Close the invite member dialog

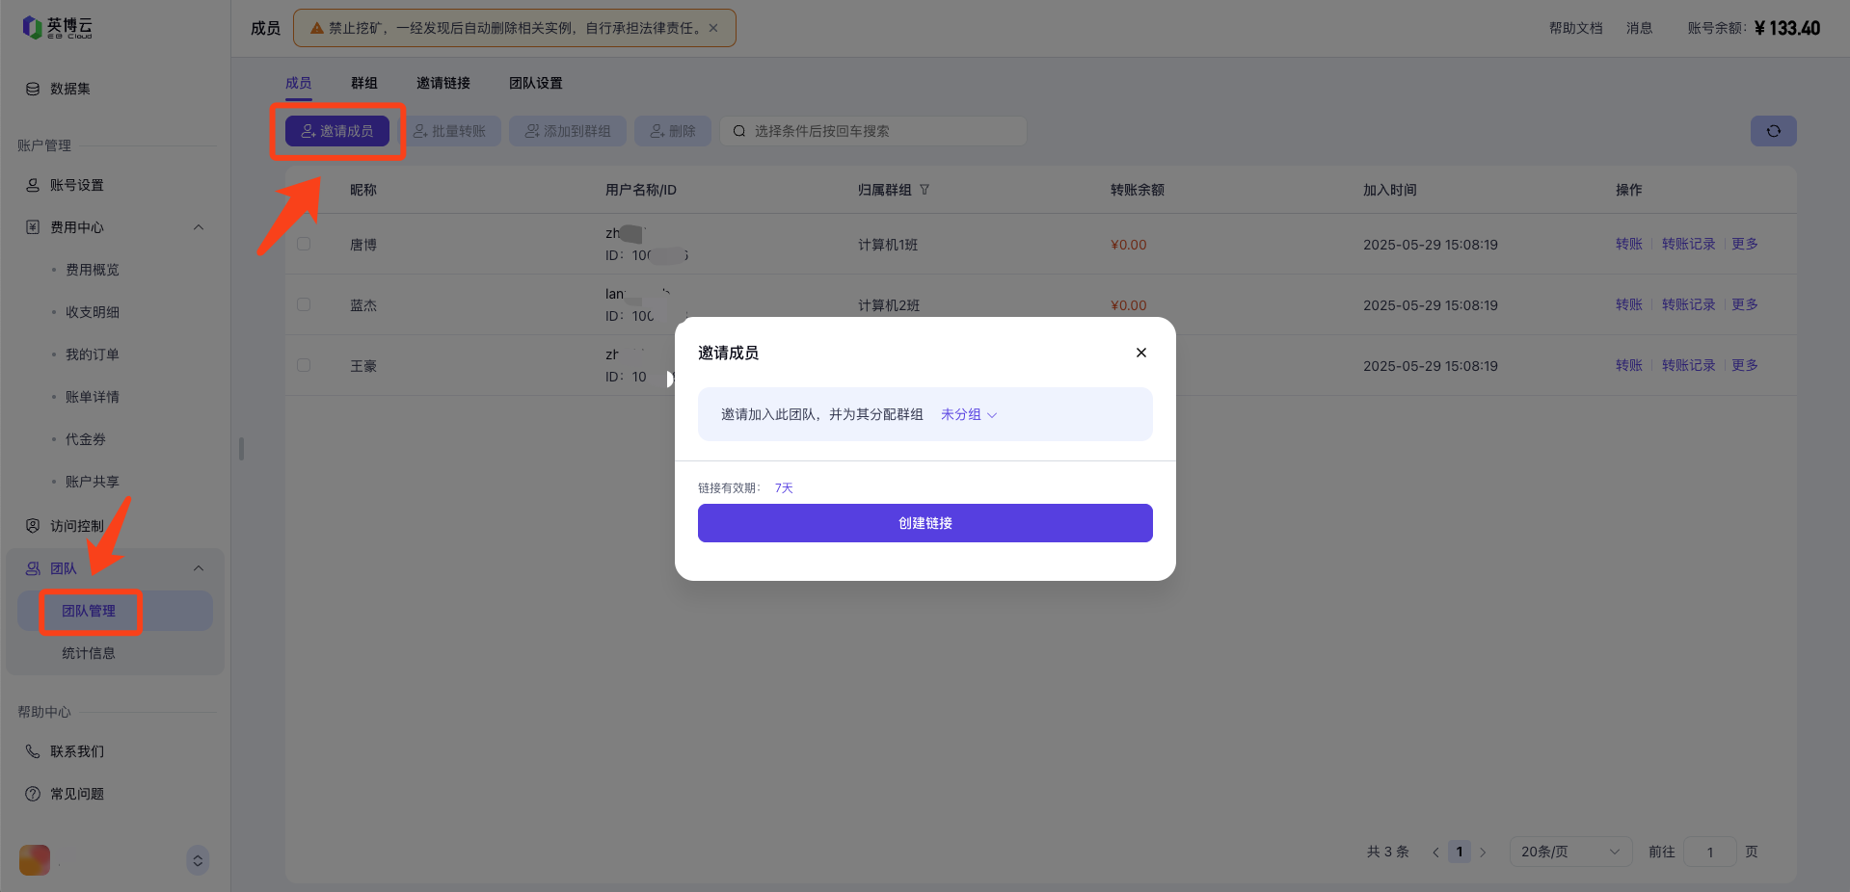tap(1140, 353)
